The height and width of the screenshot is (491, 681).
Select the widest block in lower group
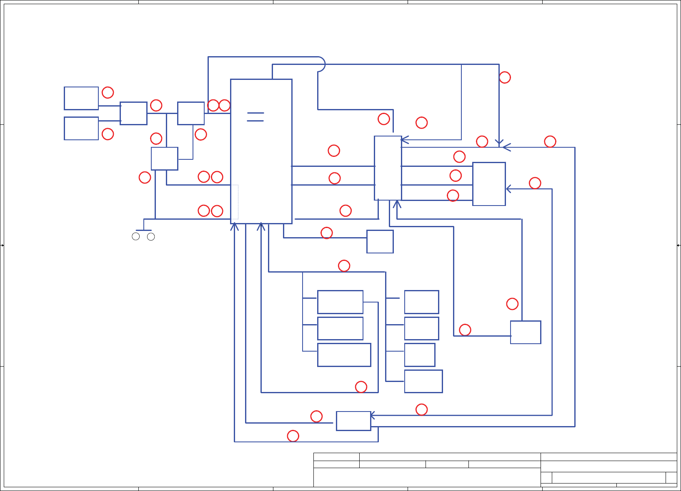coord(344,355)
